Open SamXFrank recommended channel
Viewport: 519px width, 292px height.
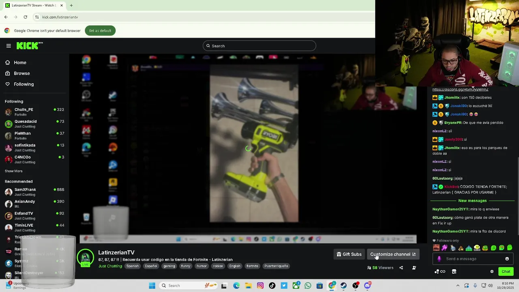point(34,192)
